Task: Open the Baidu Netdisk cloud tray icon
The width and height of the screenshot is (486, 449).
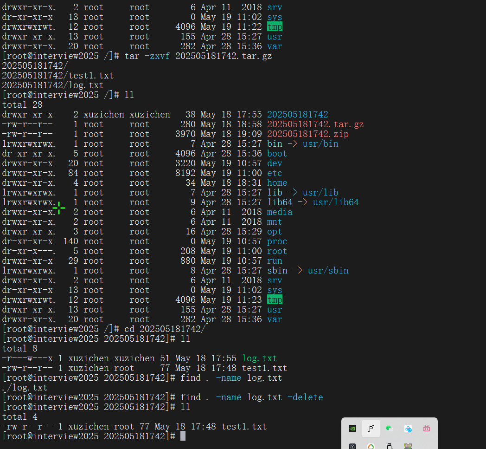Action: (408, 429)
